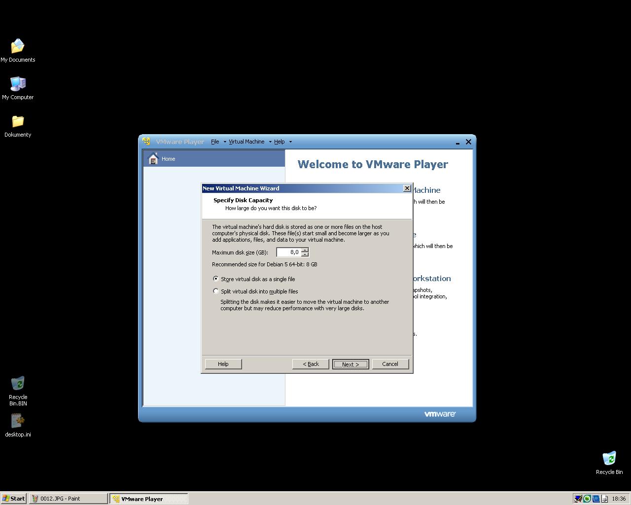Click the green circular tray icon

tap(587, 499)
